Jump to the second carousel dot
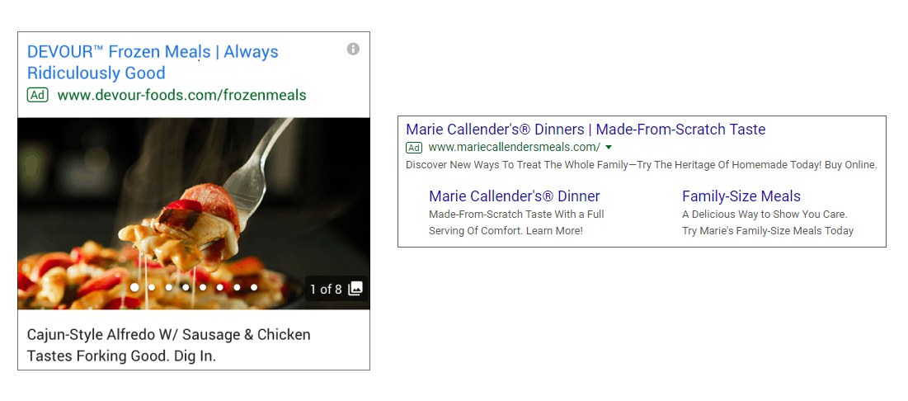This screenshot has height=401, width=908. click(151, 287)
